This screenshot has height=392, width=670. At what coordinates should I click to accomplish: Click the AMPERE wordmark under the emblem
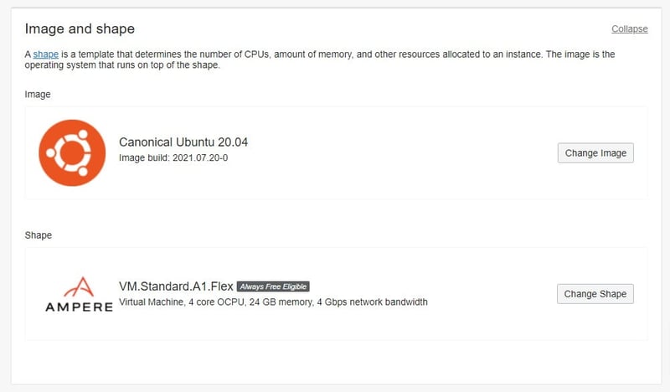click(x=78, y=307)
